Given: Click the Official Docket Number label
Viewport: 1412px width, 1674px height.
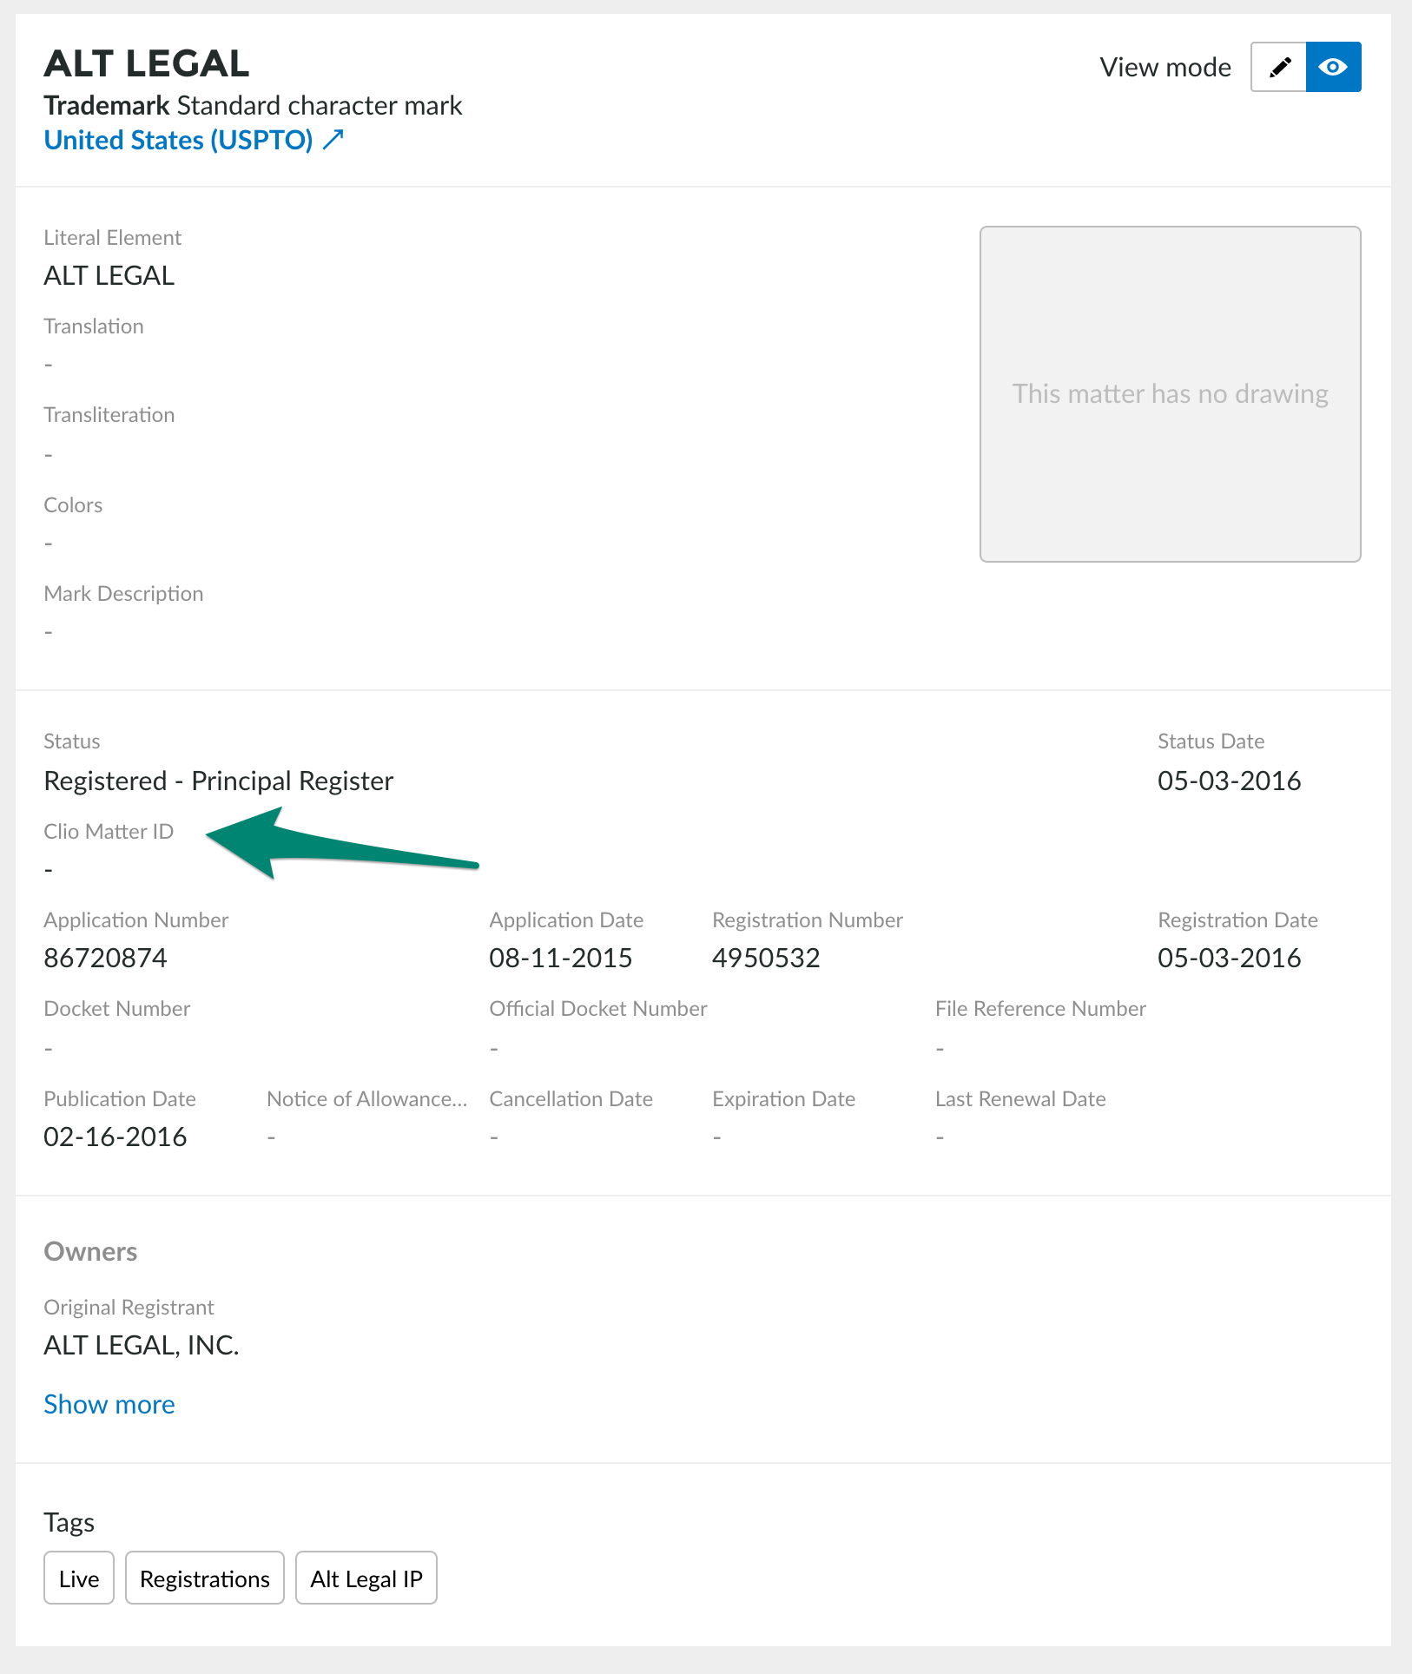Looking at the screenshot, I should click(x=598, y=1008).
